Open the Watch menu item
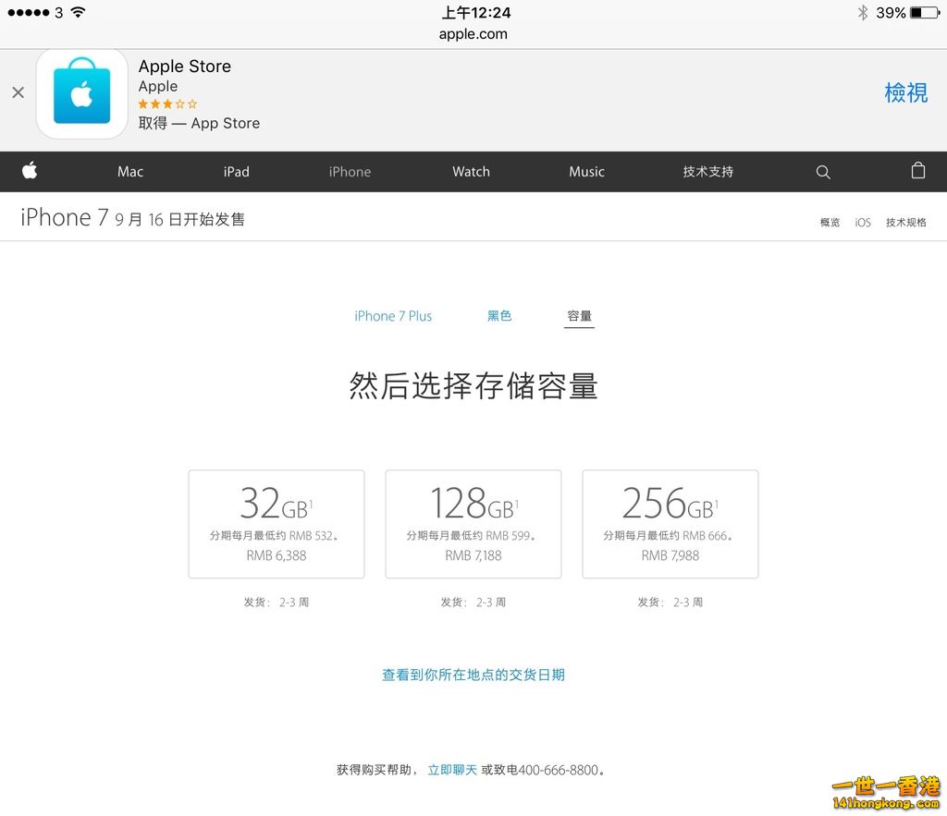 (471, 172)
